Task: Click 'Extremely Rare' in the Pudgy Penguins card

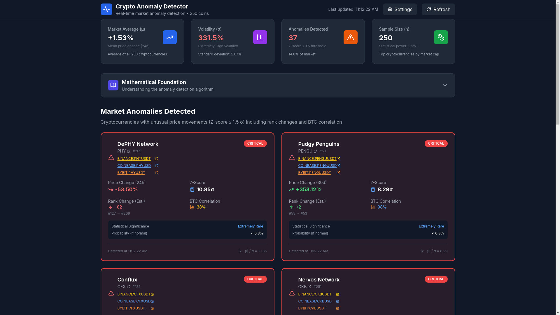Action: point(431,226)
